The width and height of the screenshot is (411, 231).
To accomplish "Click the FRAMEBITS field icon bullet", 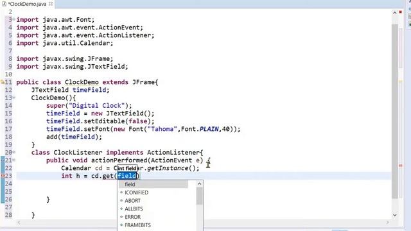I will [x=121, y=225].
